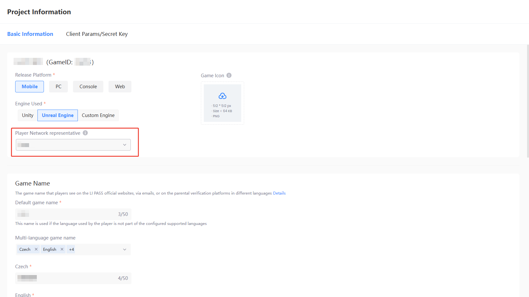529x297 pixels.
Task: Click the Czech game name field
Action: click(x=73, y=278)
